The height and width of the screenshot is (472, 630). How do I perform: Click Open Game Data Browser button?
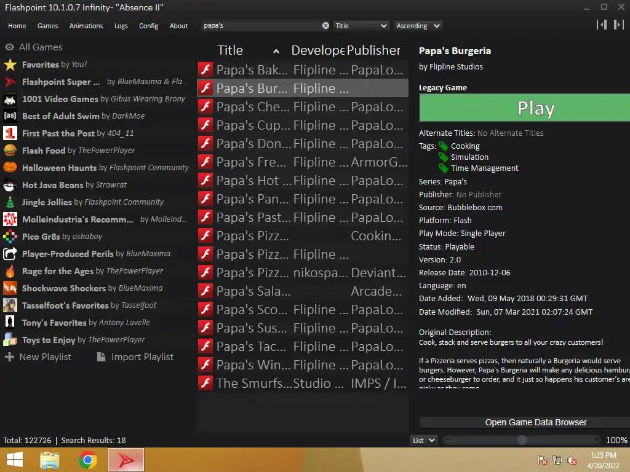[x=524, y=422]
